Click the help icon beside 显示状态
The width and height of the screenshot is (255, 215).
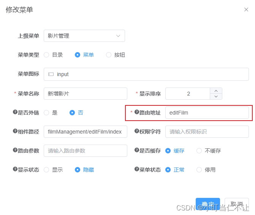coord(15,169)
